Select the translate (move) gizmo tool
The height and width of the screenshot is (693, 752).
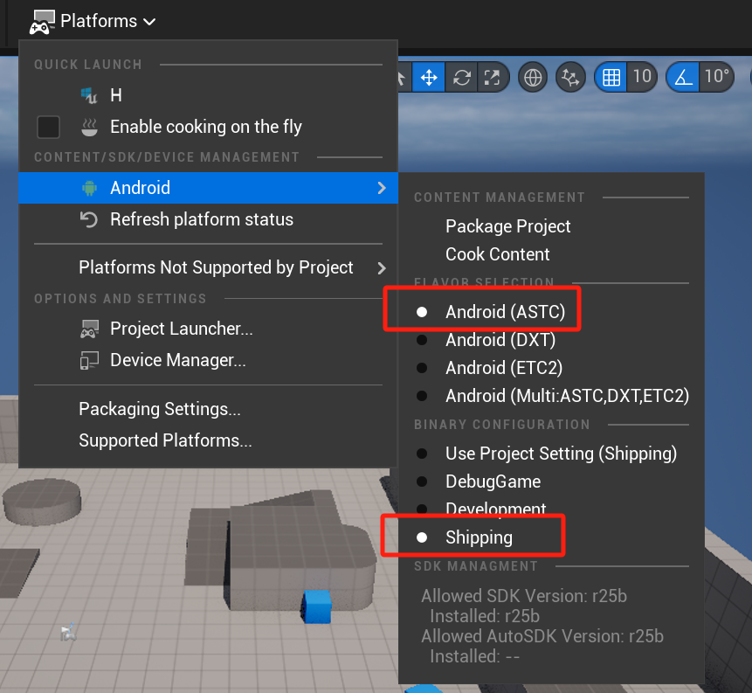429,77
